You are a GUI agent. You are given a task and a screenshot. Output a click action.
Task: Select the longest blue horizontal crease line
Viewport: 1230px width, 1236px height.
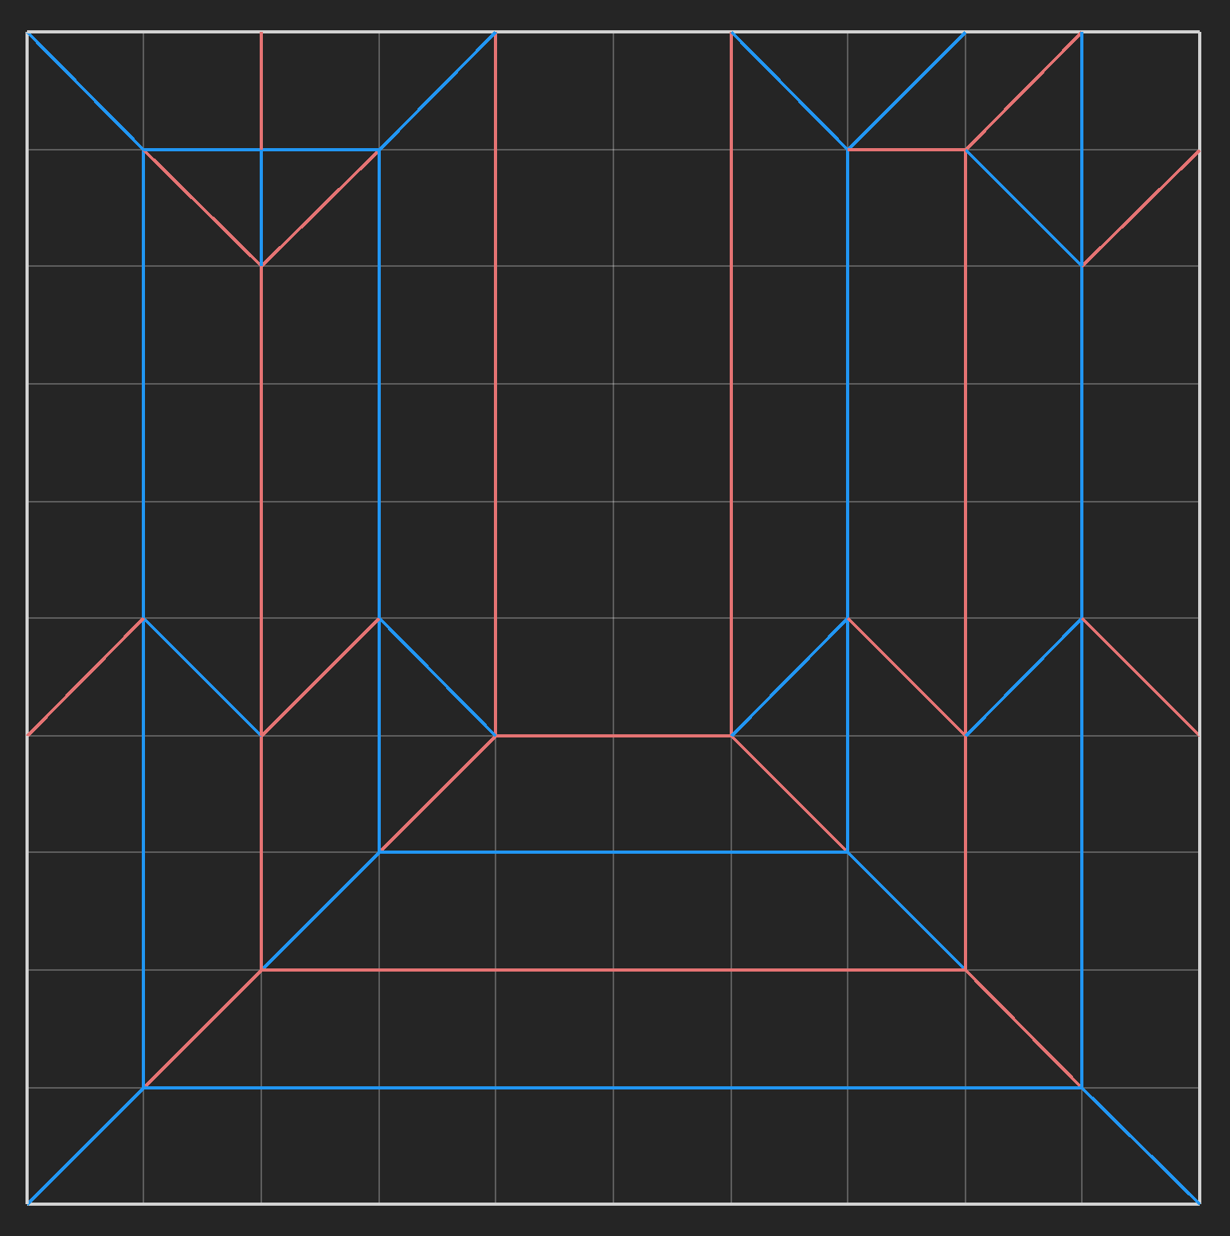coord(613,1087)
